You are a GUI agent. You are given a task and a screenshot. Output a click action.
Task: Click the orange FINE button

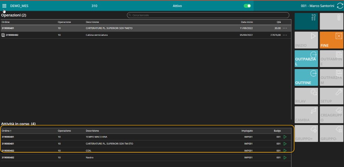[332, 40]
